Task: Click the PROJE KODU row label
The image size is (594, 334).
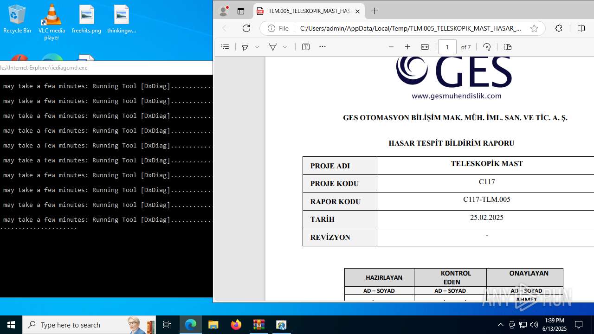Action: [335, 184]
